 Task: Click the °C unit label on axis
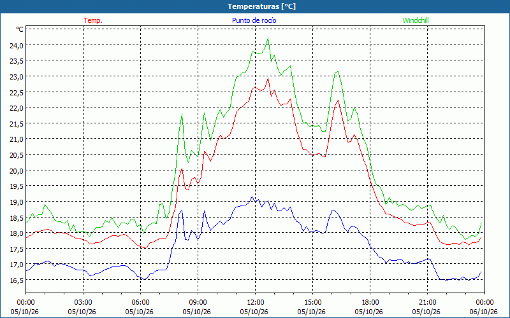20,29
